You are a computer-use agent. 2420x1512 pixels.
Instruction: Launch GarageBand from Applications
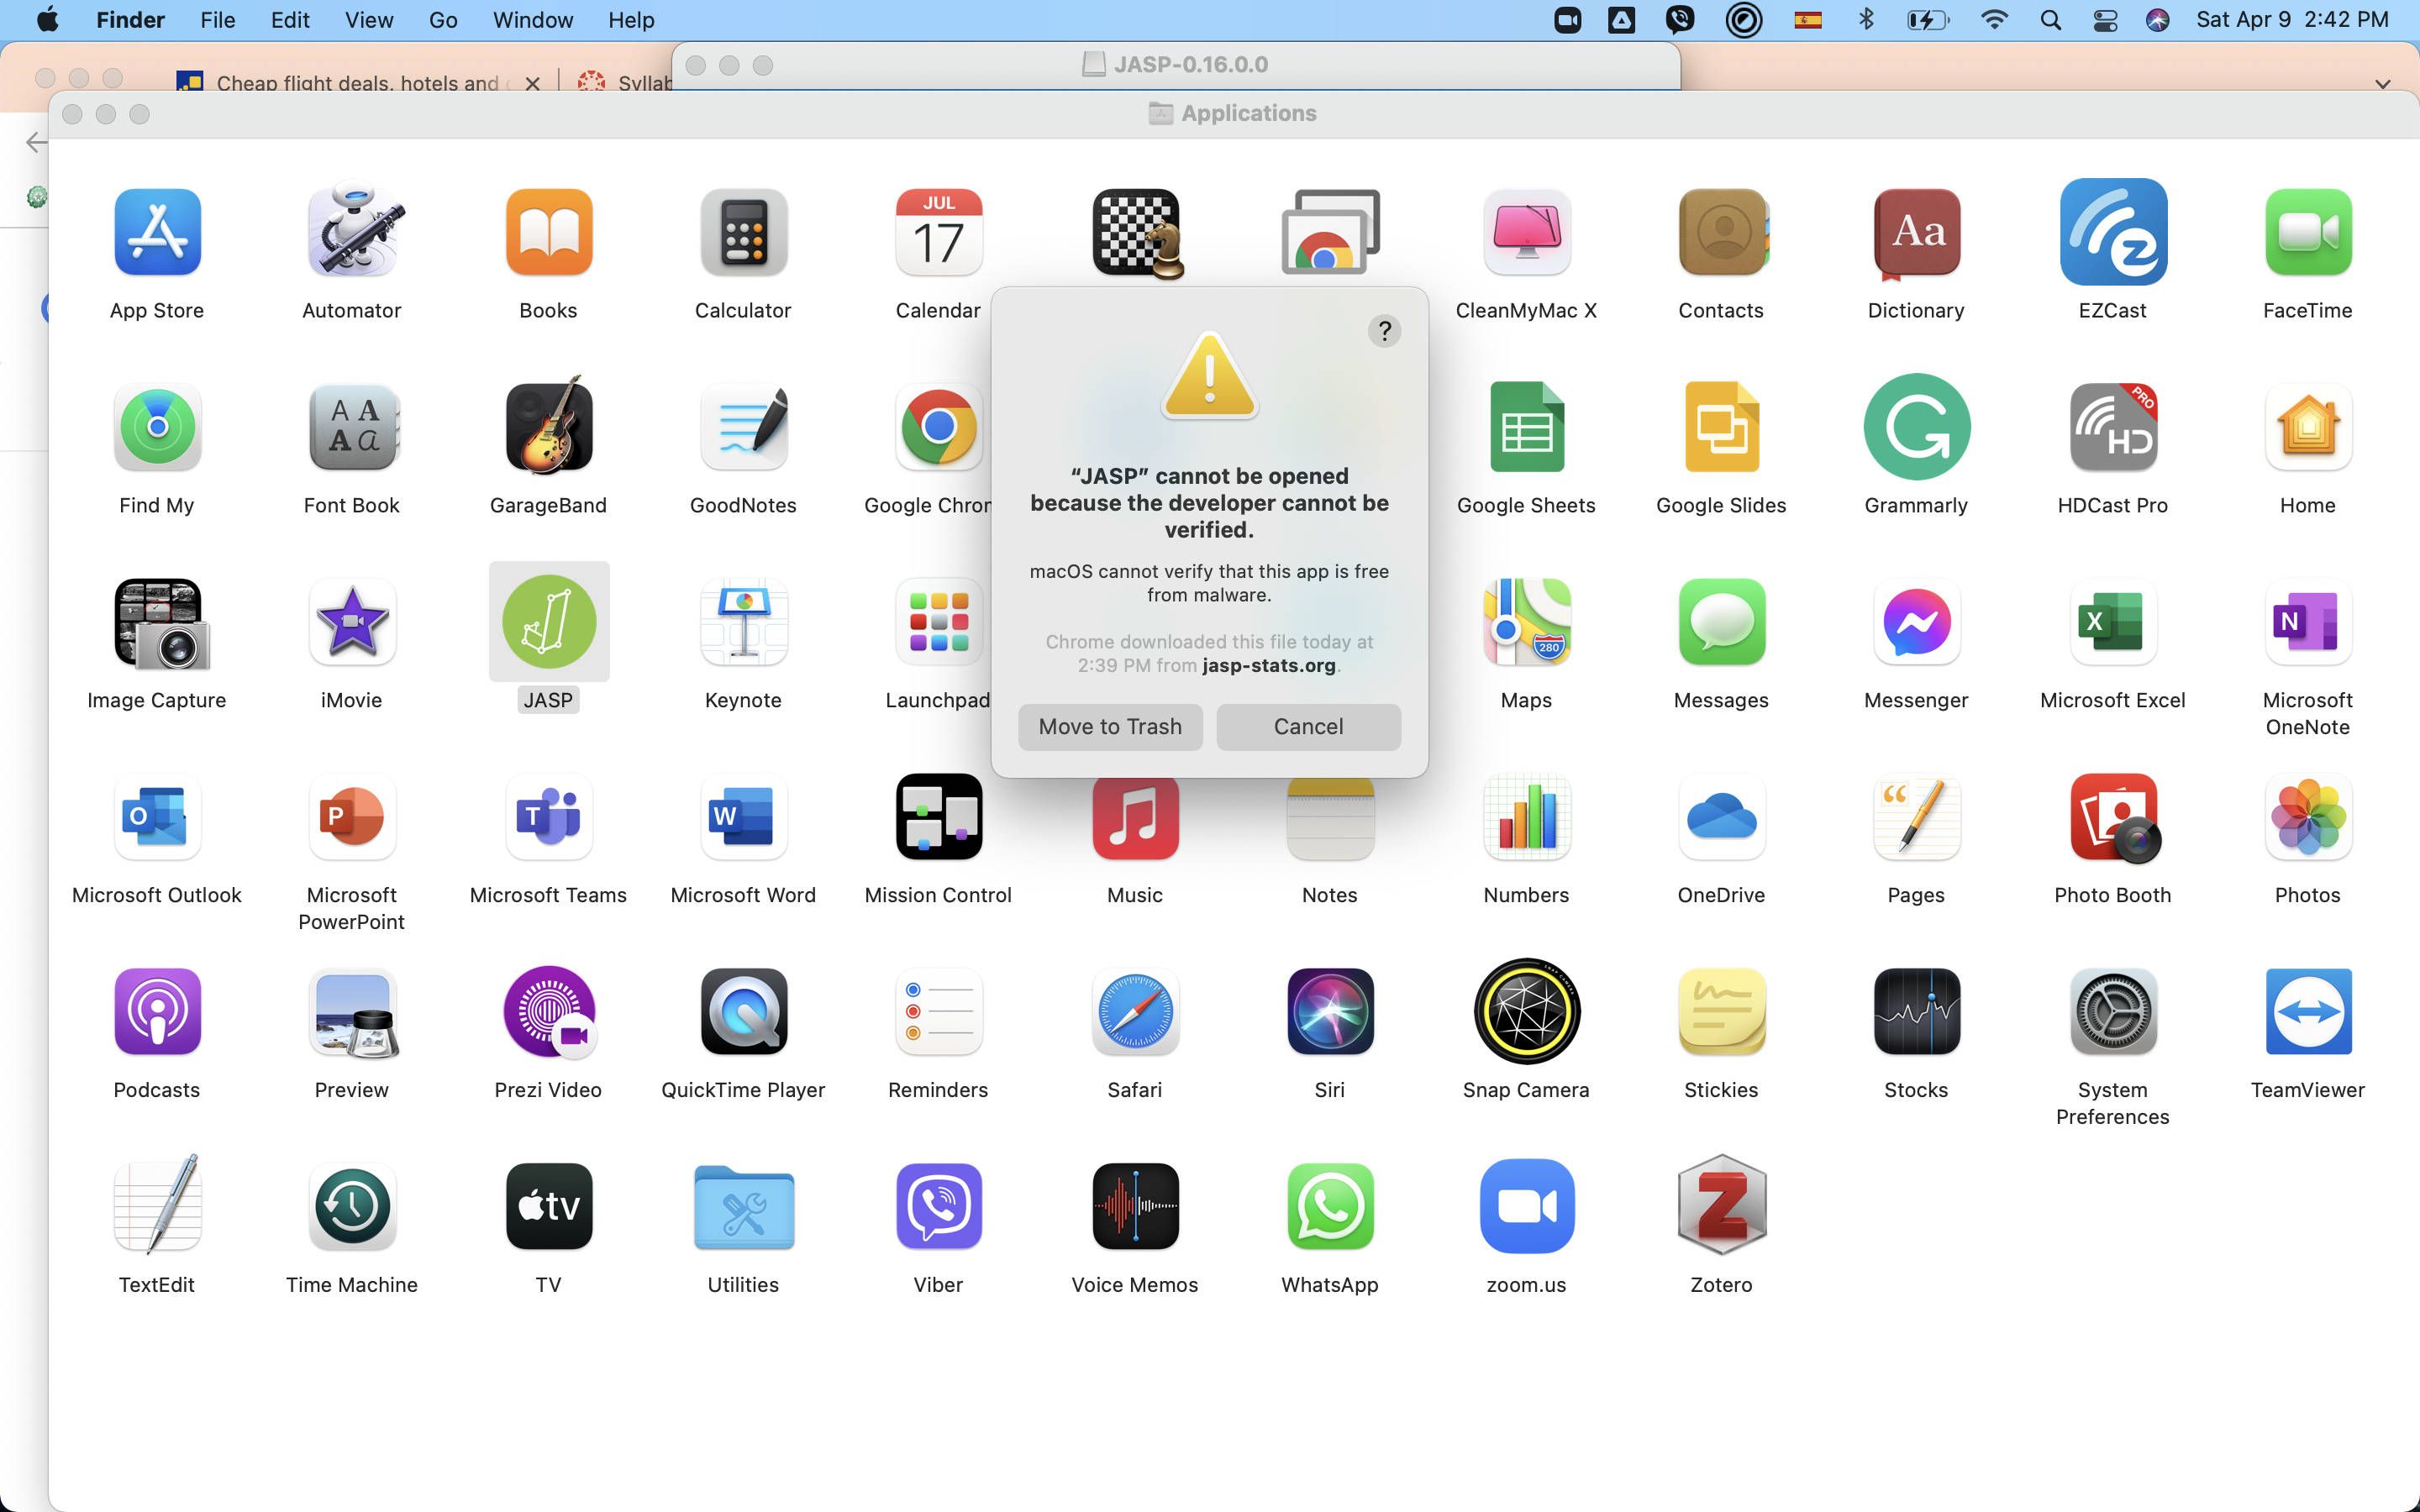tap(549, 426)
